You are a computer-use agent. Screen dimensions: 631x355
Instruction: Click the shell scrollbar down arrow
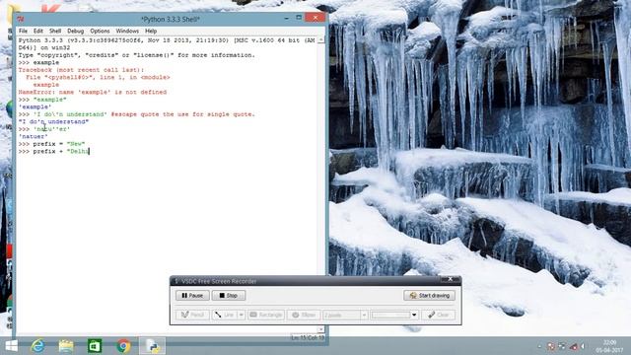coord(320,329)
